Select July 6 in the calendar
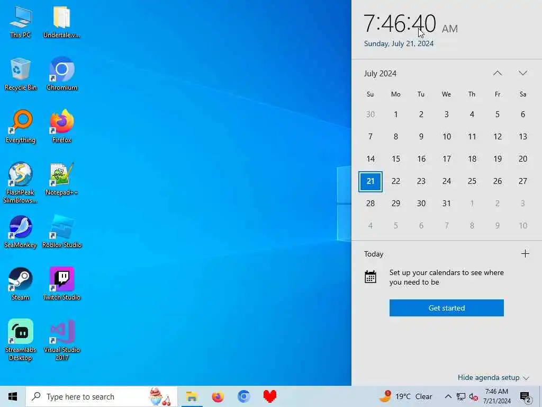 pos(522,114)
